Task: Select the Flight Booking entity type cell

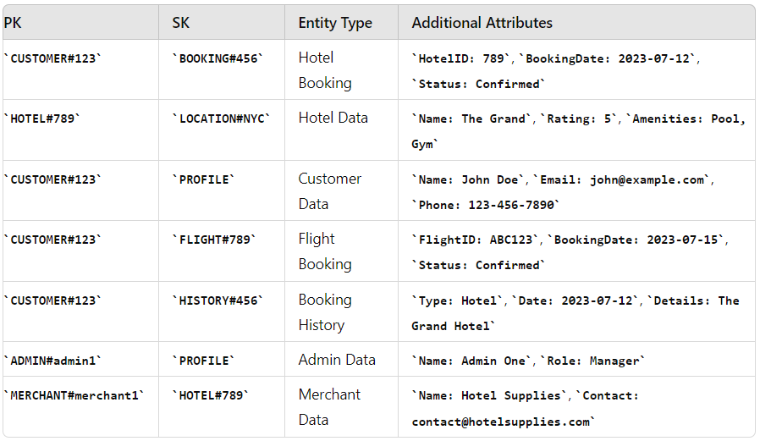Action: coord(325,251)
